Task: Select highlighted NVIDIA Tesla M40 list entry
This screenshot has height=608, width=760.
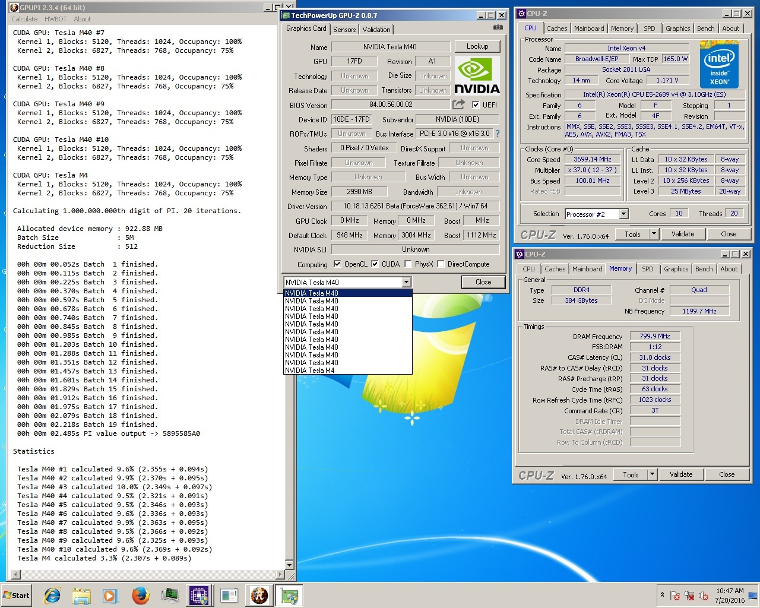Action: (x=348, y=293)
